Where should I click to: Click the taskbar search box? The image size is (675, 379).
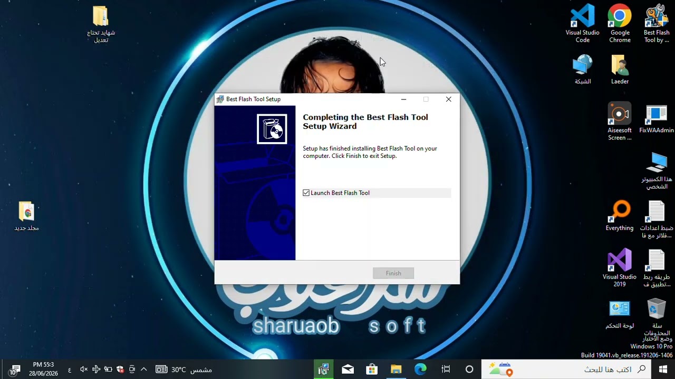point(567,370)
